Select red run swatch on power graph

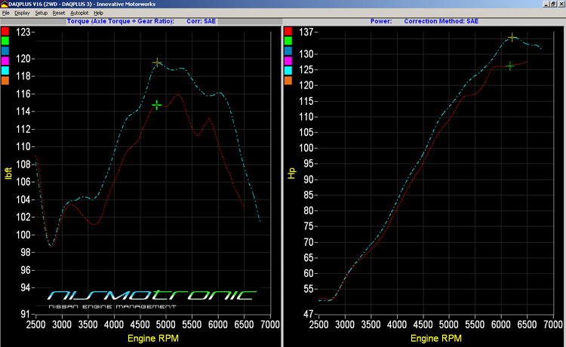[x=289, y=30]
